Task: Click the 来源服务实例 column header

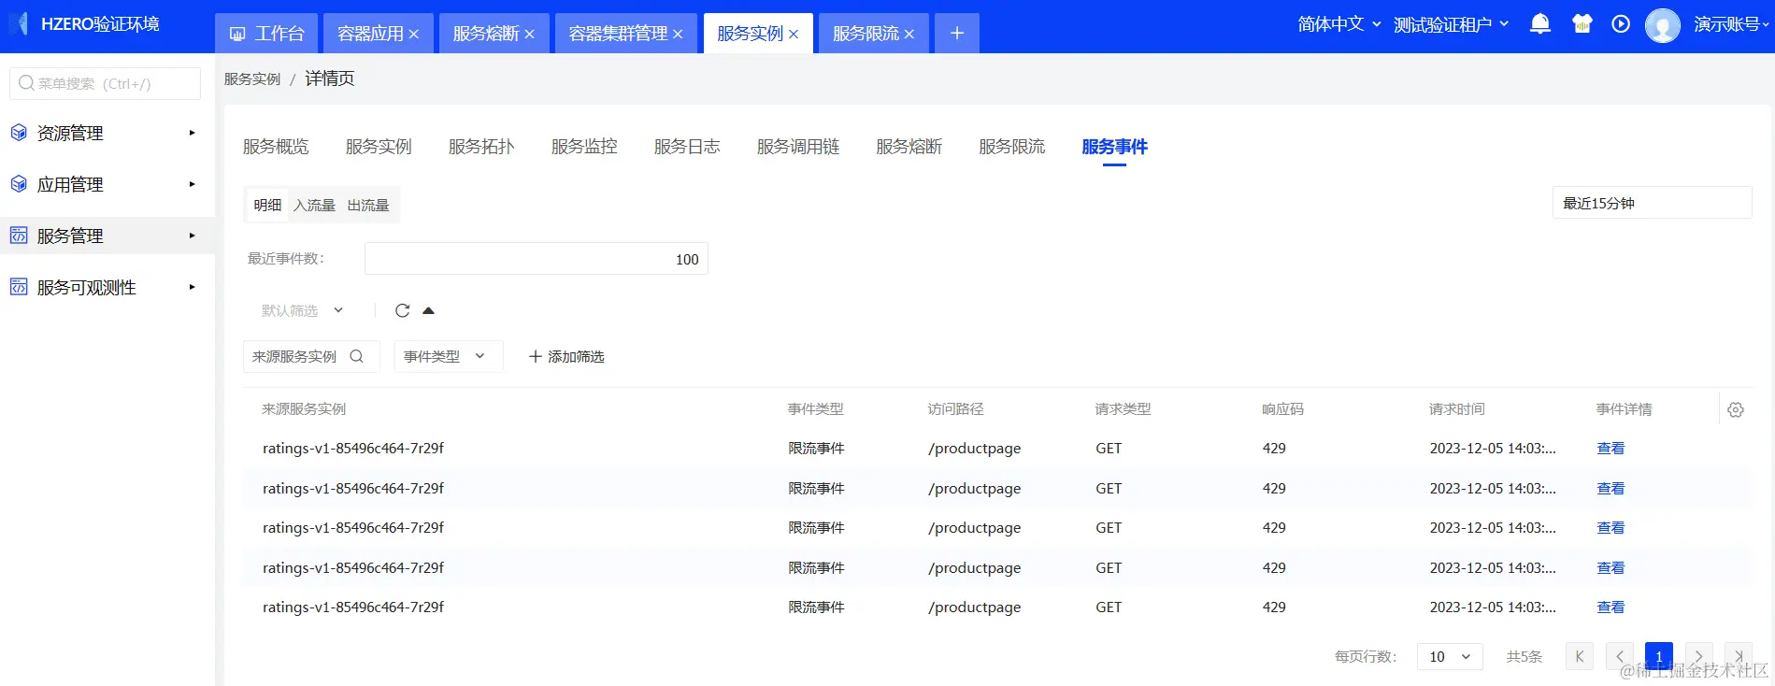Action: [x=304, y=409]
